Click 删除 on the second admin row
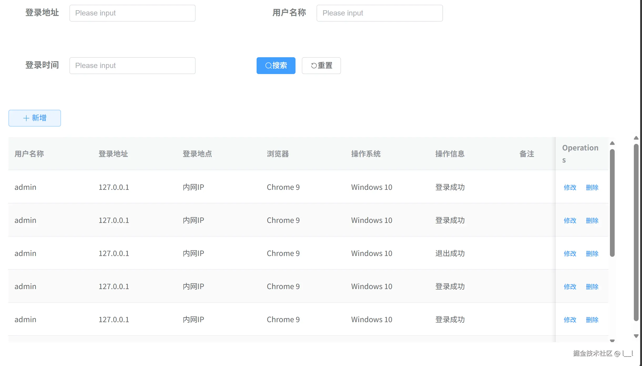Screen dimensions: 642x366 point(592,220)
